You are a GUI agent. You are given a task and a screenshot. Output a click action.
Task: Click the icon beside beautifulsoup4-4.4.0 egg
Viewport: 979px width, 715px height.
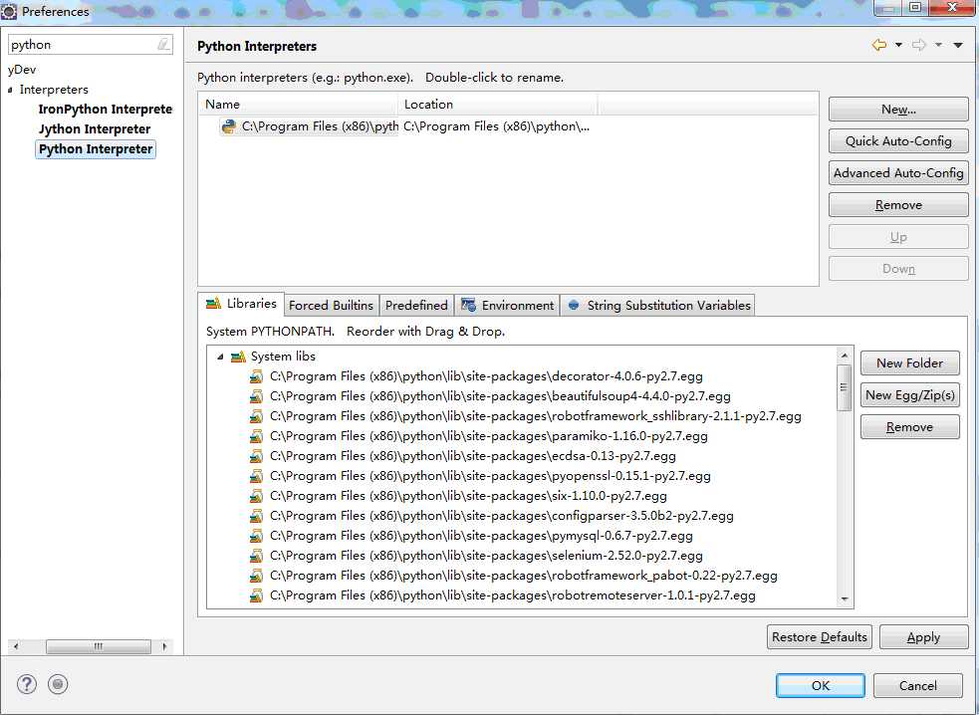click(256, 396)
